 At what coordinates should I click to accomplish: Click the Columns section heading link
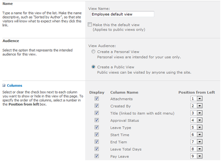(x=15, y=85)
